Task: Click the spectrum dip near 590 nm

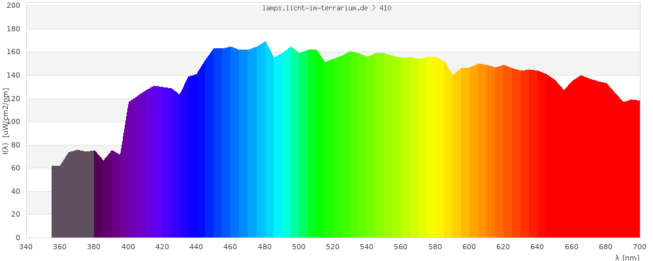Action: point(453,75)
